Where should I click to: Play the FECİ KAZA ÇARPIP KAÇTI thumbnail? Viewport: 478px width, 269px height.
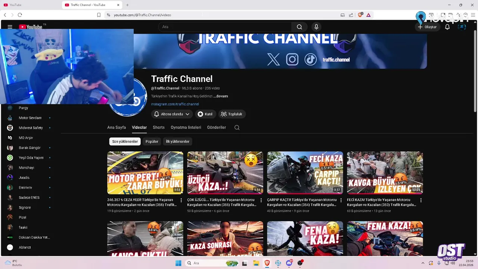click(x=305, y=173)
